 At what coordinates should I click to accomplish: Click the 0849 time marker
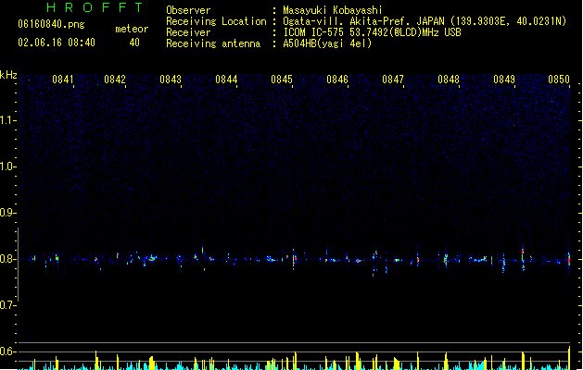[504, 80]
